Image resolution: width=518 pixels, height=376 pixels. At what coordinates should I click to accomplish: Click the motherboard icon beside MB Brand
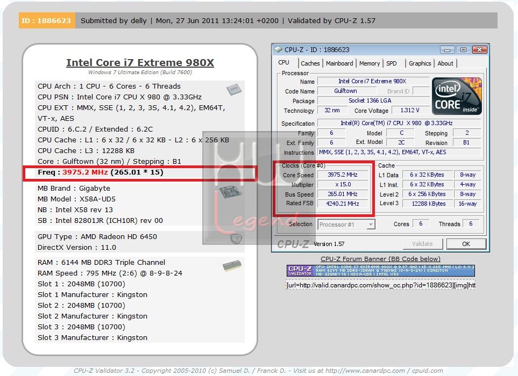coord(230,192)
